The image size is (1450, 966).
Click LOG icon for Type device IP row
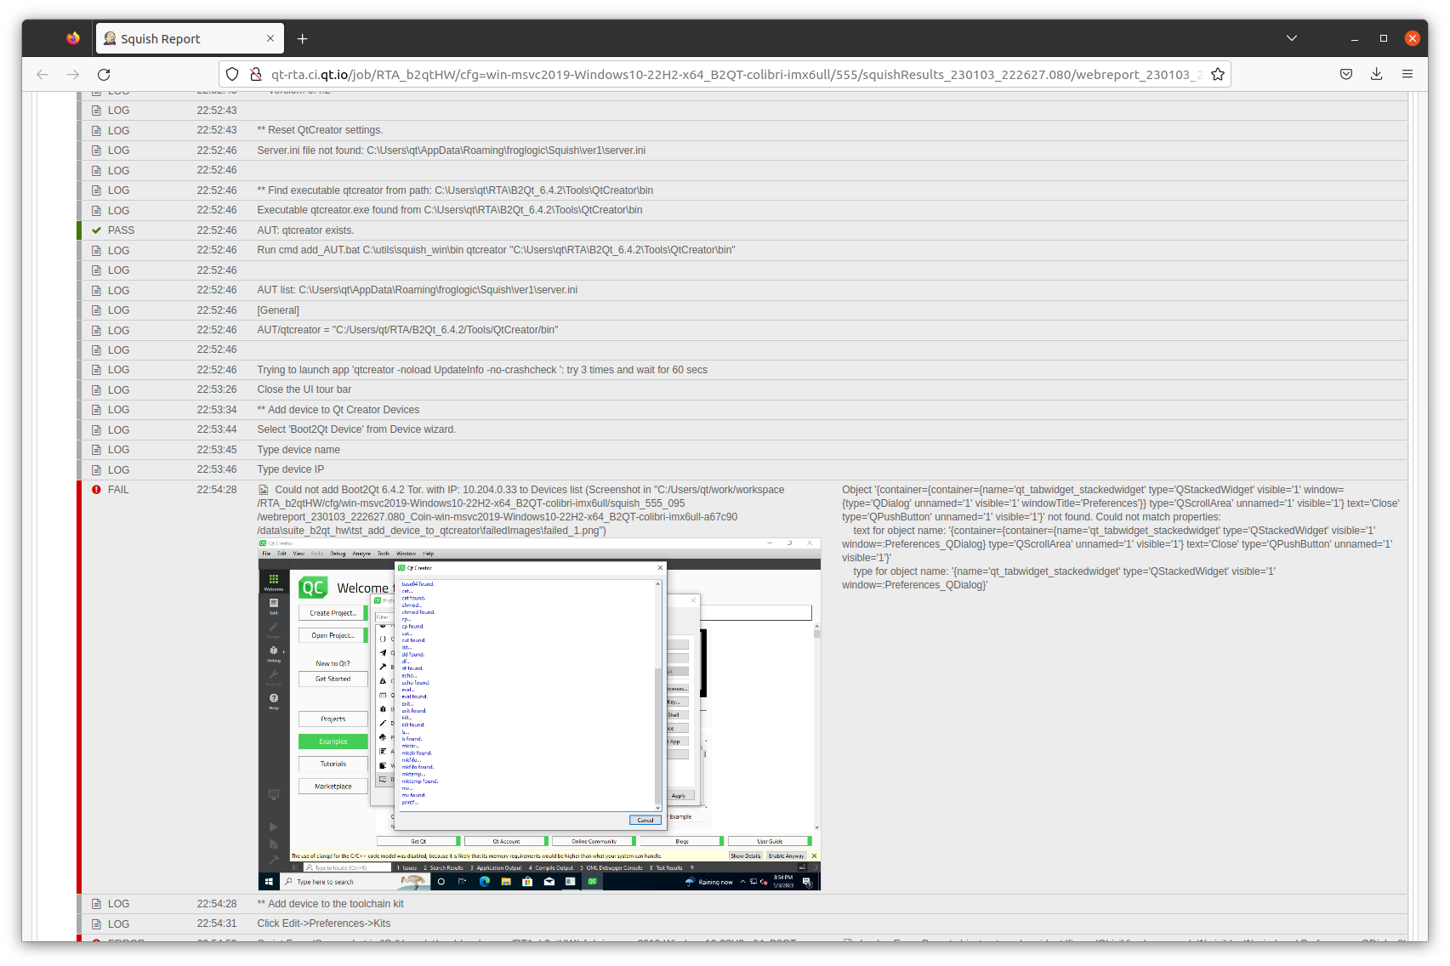96,470
